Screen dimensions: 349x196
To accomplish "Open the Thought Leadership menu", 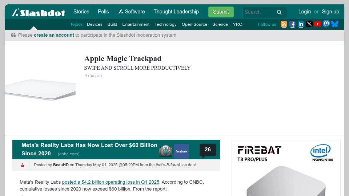I will point(176,12).
